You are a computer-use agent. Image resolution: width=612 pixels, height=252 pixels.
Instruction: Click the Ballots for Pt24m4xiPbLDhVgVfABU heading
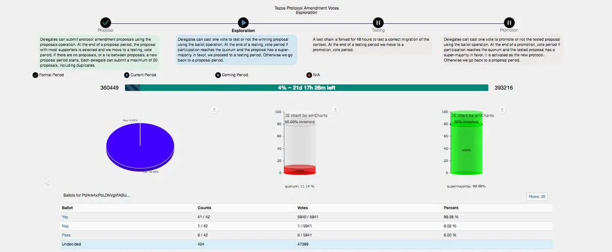click(x=96, y=195)
